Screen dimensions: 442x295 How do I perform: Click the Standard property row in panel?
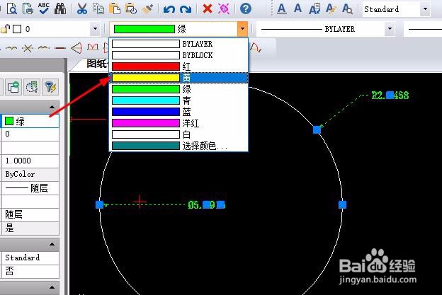click(30, 258)
